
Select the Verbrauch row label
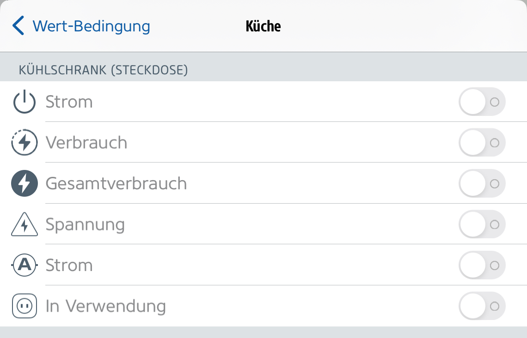(86, 143)
